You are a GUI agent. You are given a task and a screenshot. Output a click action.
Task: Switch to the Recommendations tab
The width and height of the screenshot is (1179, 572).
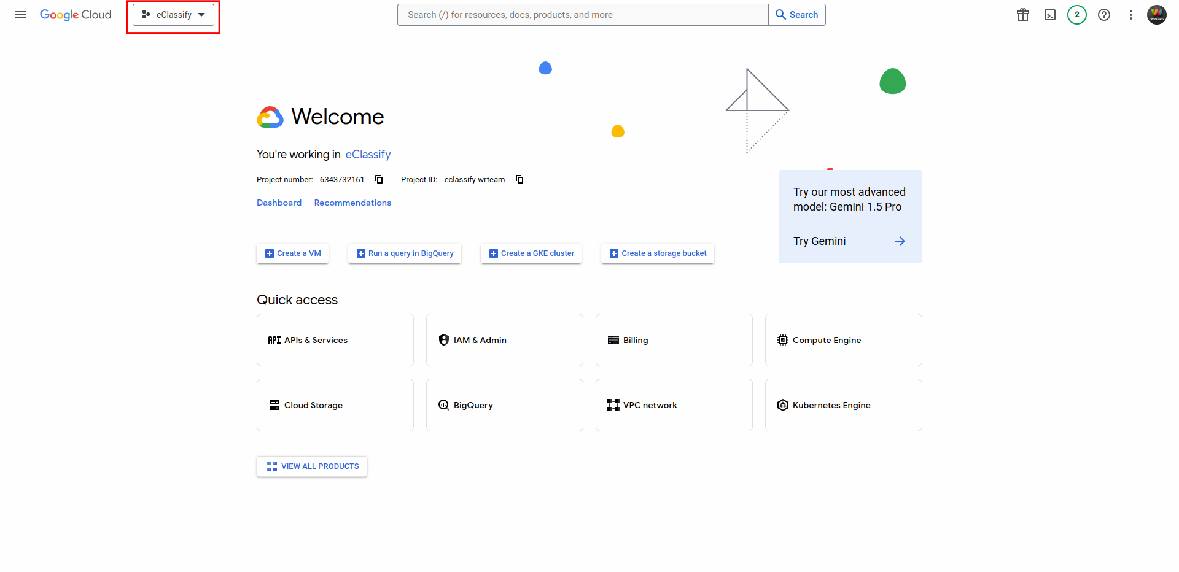pos(352,203)
